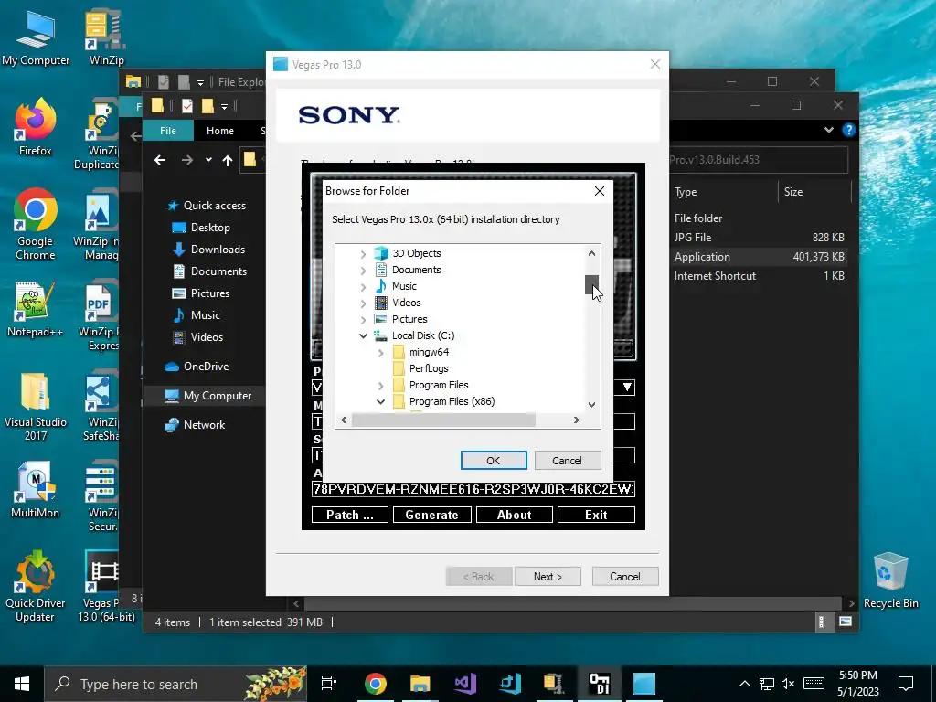Image resolution: width=936 pixels, height=702 pixels.
Task: Cancel the Vegas Pro 13.0 installer
Action: pos(625,576)
